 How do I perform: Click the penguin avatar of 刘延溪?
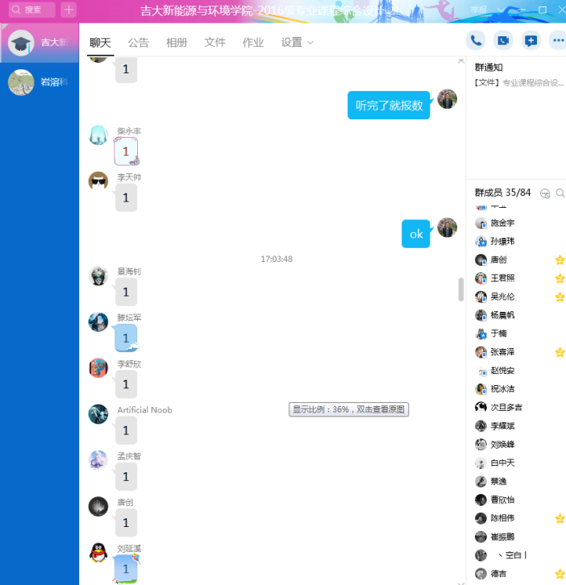pos(98,553)
